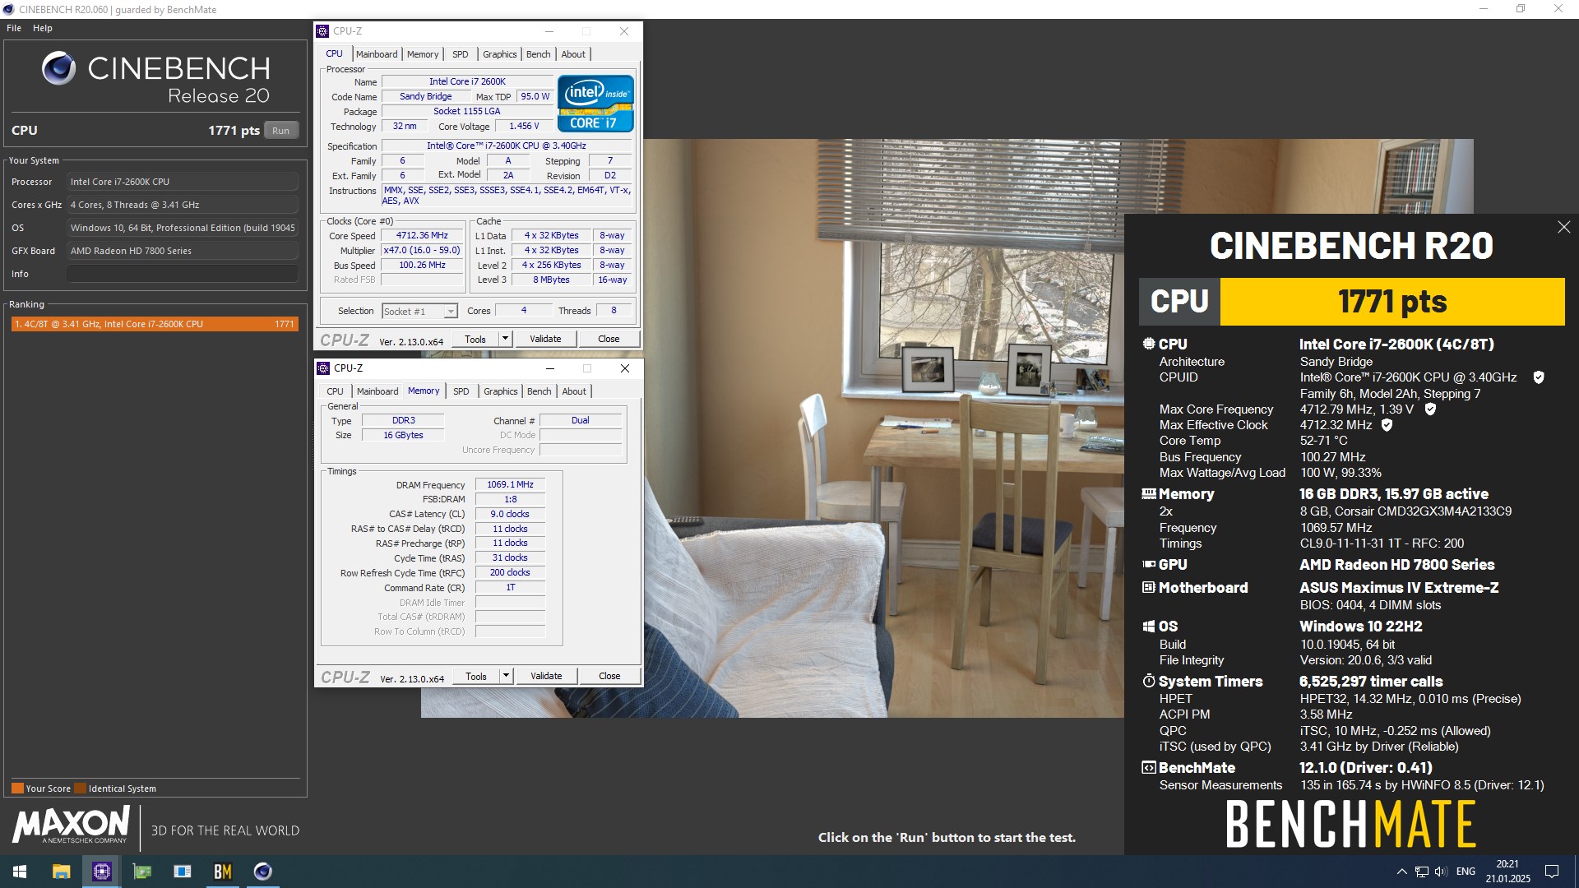Expand Tools dropdown arrow in upper CPU-Z

click(505, 339)
